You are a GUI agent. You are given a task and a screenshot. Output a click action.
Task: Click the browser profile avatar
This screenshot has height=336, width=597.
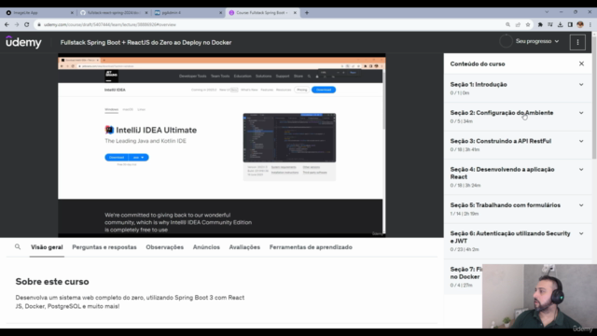[x=580, y=24]
